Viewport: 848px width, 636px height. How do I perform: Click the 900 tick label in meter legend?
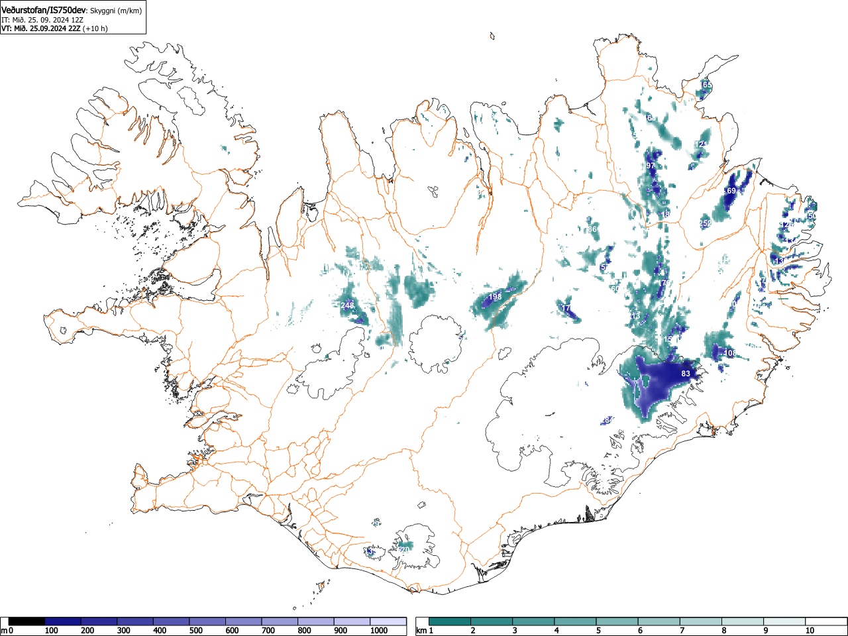pyautogui.click(x=340, y=631)
